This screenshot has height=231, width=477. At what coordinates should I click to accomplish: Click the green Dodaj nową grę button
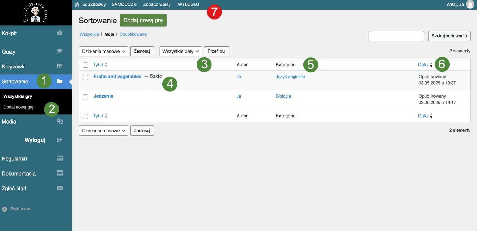pos(143,20)
